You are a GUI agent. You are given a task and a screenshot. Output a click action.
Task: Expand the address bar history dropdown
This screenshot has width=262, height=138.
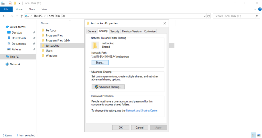205,16
